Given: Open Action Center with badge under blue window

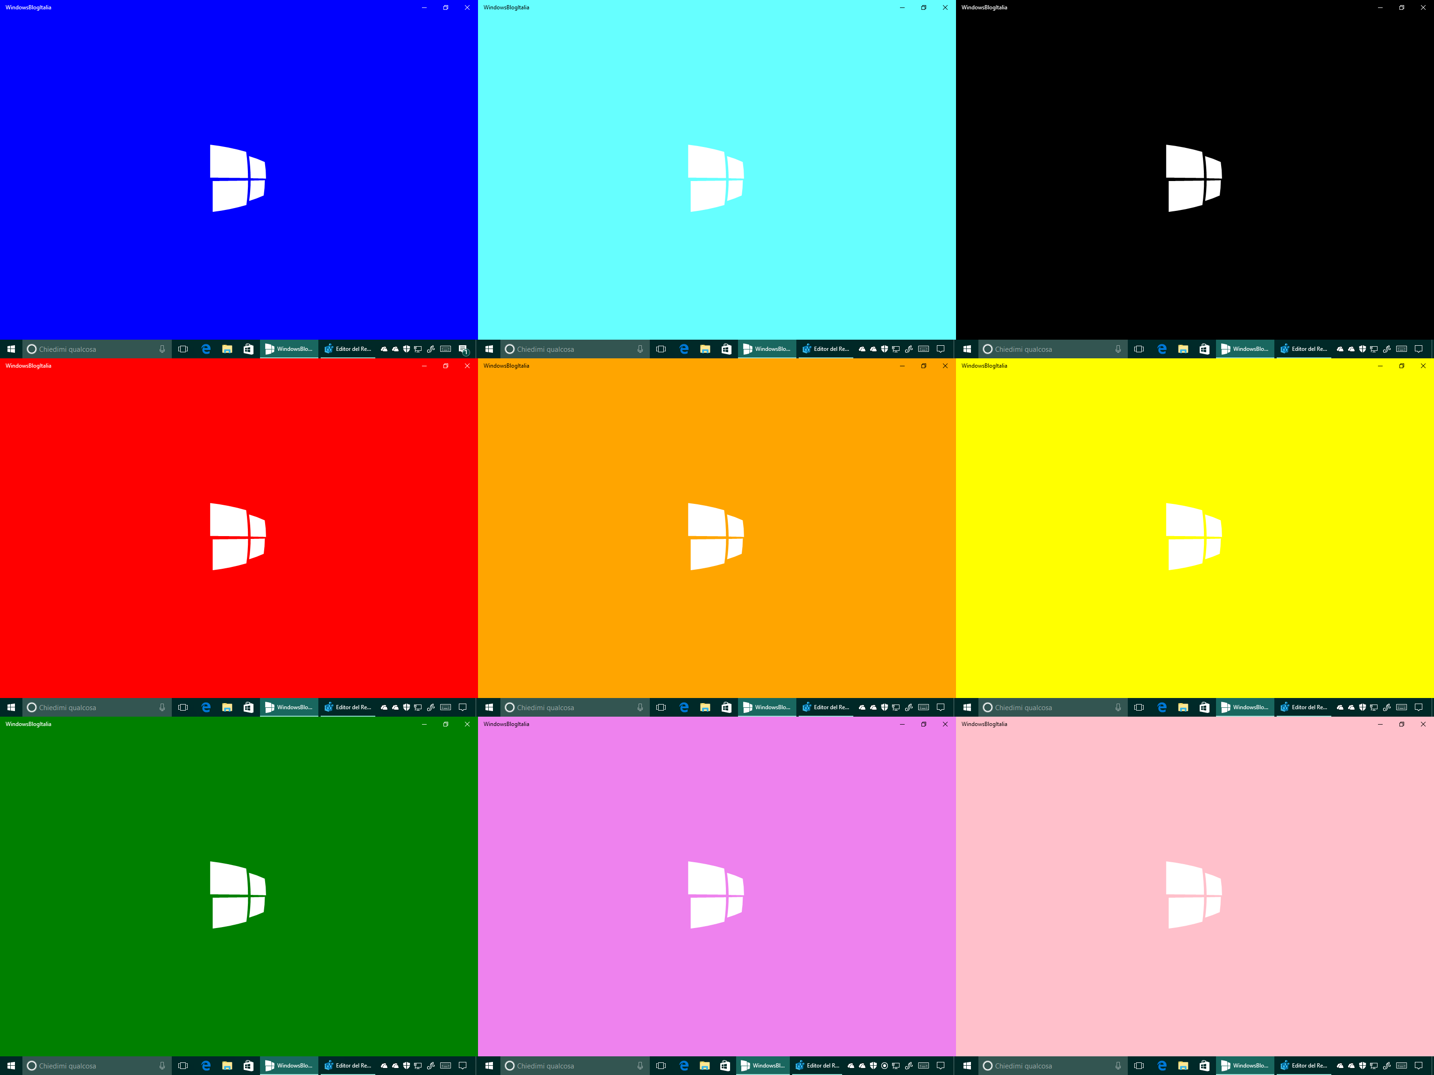Looking at the screenshot, I should point(464,349).
